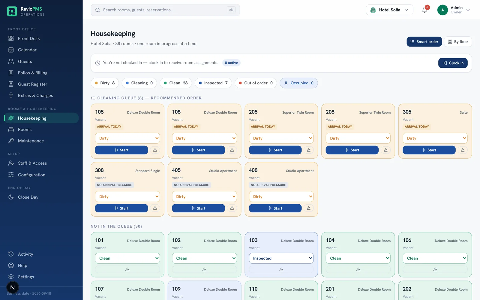
Task: Start cleaning room 108
Action: pyautogui.click(x=198, y=150)
